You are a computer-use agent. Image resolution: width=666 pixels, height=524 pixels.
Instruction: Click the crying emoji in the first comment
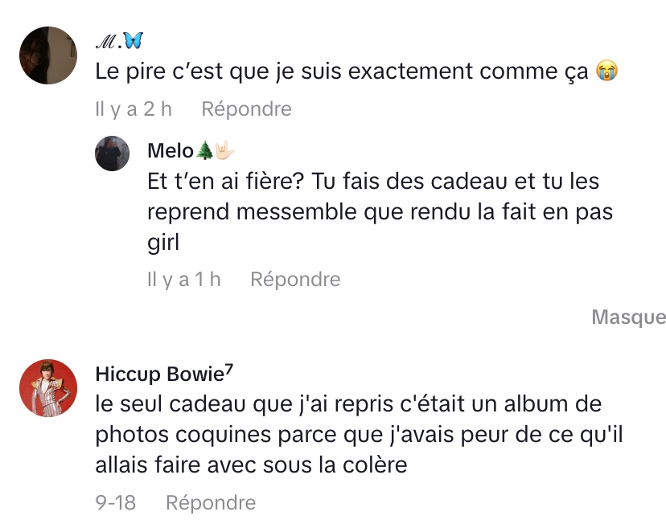[x=606, y=72]
